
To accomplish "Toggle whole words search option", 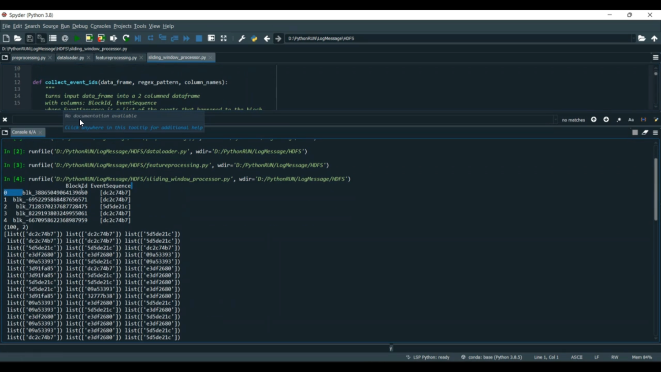I will coord(643,120).
